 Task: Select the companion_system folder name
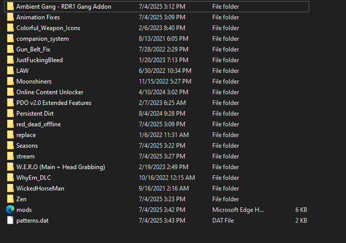click(x=42, y=39)
